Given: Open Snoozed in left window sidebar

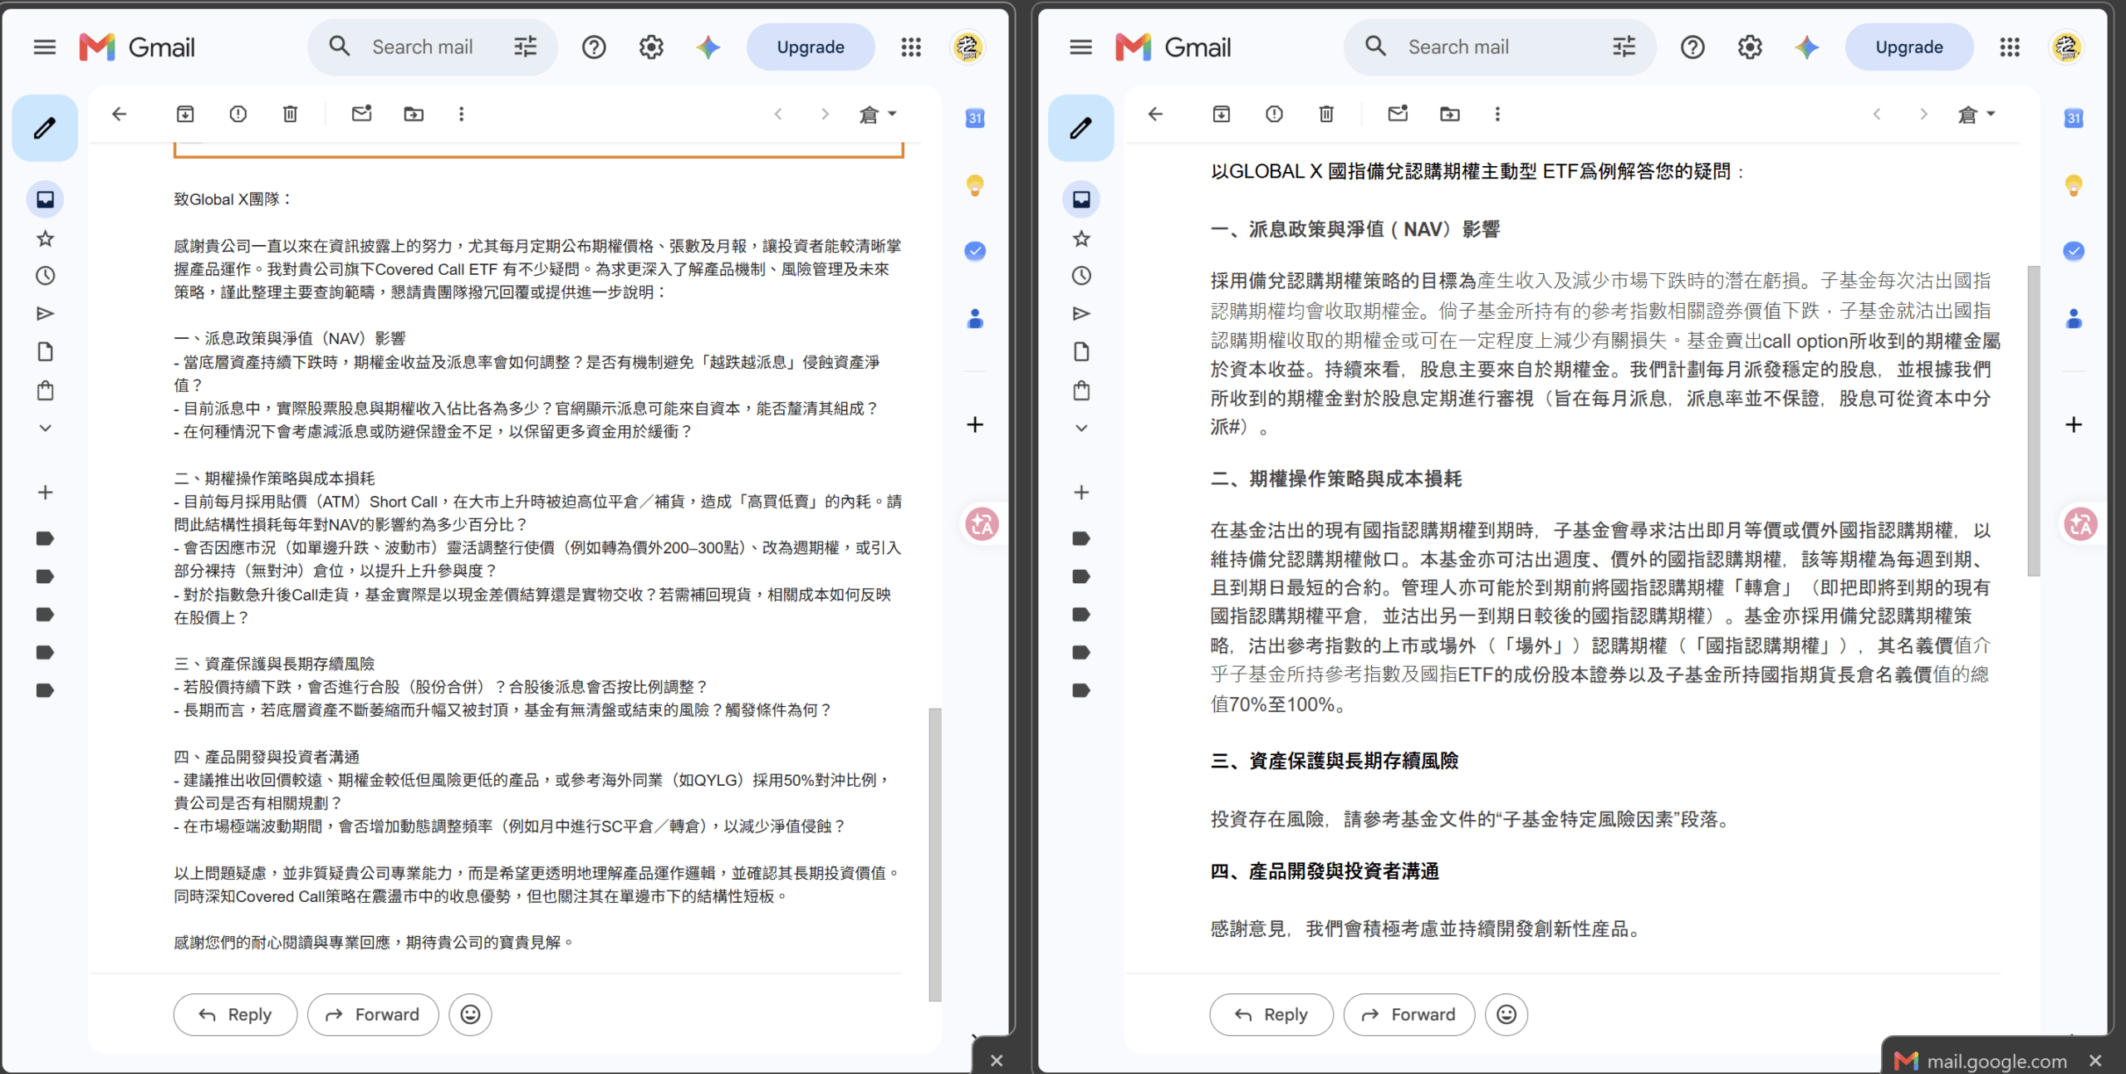Looking at the screenshot, I should (x=45, y=276).
